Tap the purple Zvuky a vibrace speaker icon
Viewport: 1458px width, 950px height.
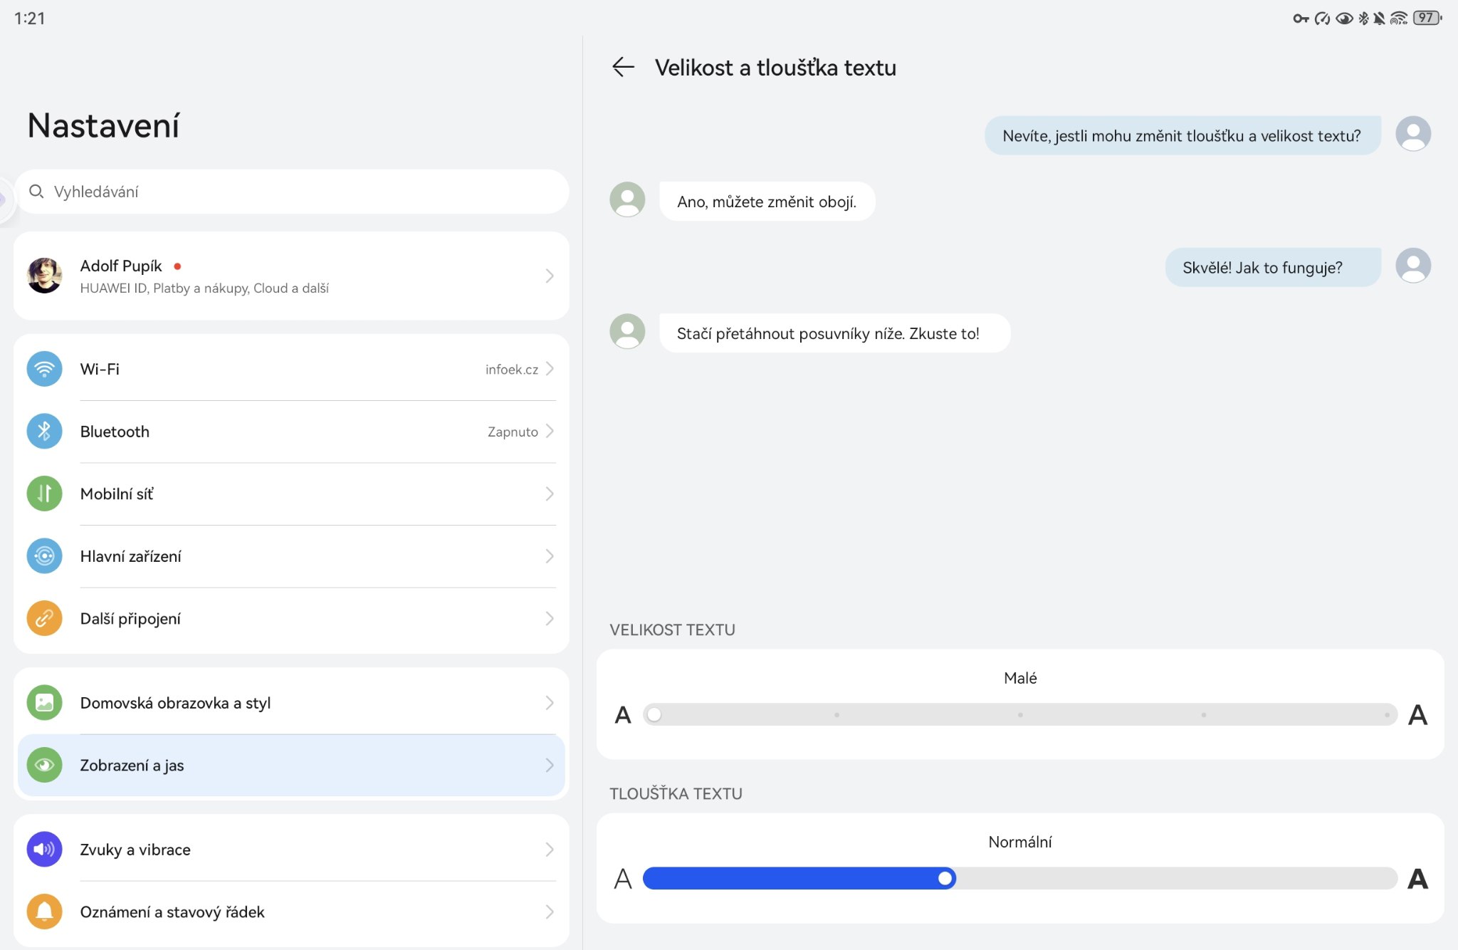click(44, 849)
